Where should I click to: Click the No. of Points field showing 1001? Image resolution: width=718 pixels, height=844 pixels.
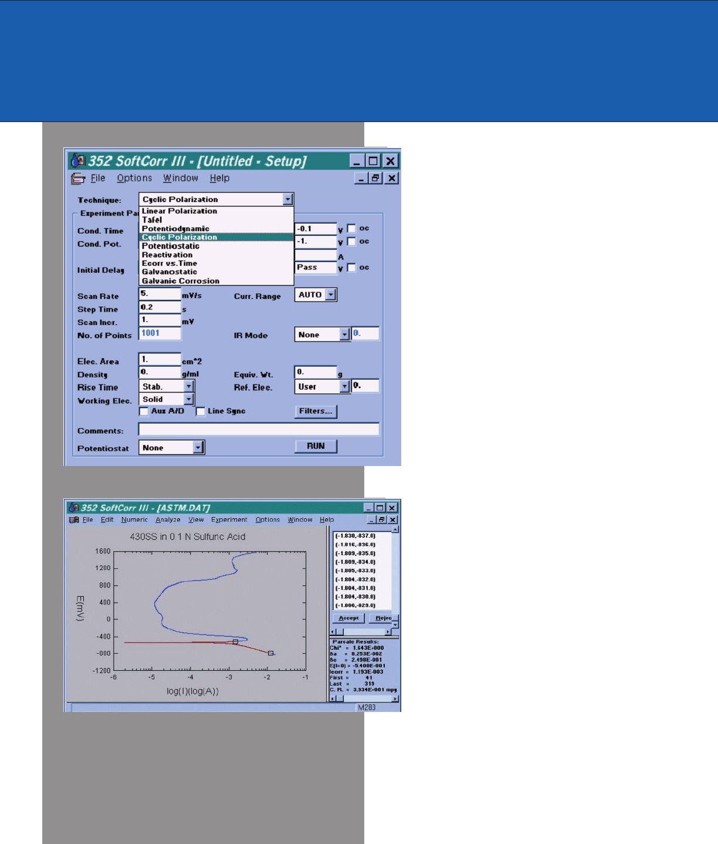[160, 333]
